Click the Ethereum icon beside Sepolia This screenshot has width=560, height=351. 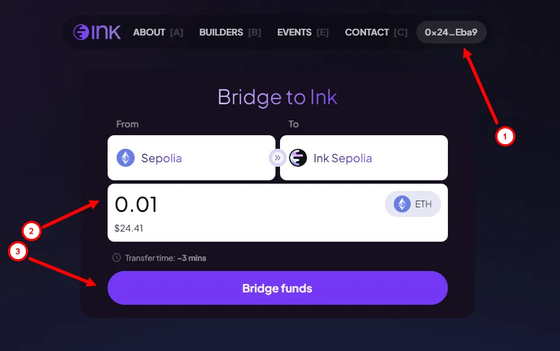pyautogui.click(x=126, y=158)
